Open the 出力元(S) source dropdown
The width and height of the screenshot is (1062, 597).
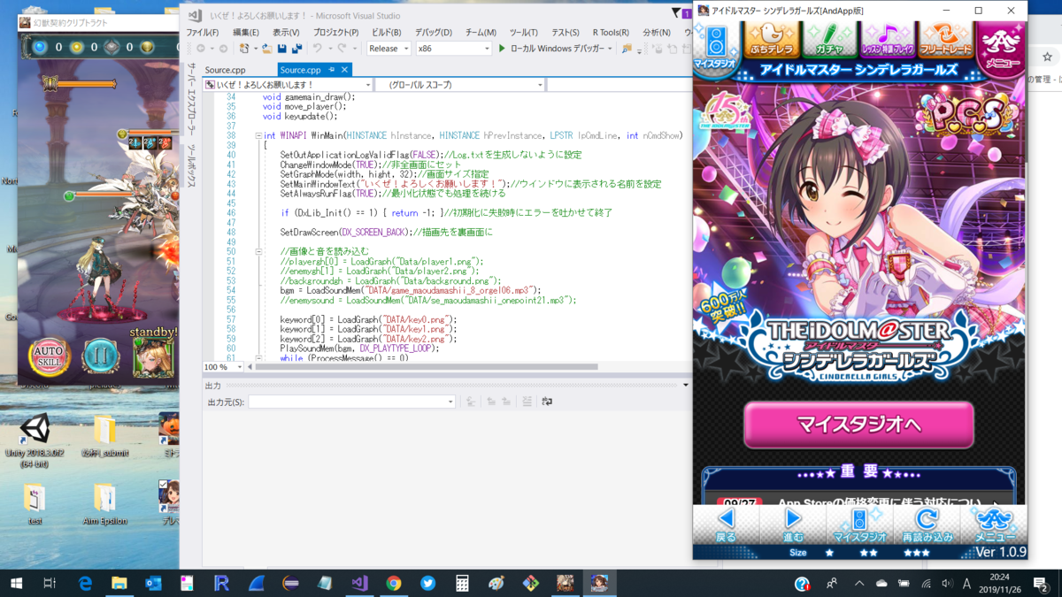(x=351, y=402)
